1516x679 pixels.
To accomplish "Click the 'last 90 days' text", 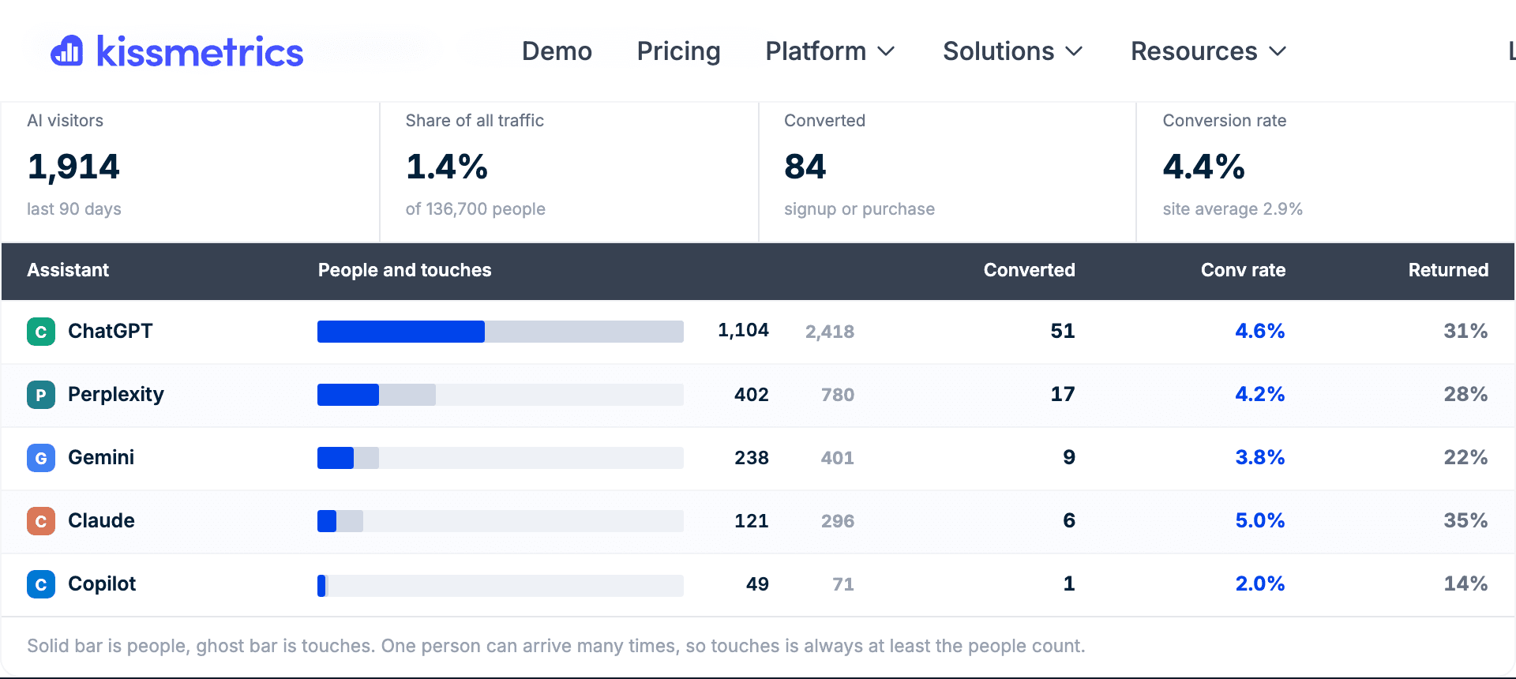I will 74,209.
